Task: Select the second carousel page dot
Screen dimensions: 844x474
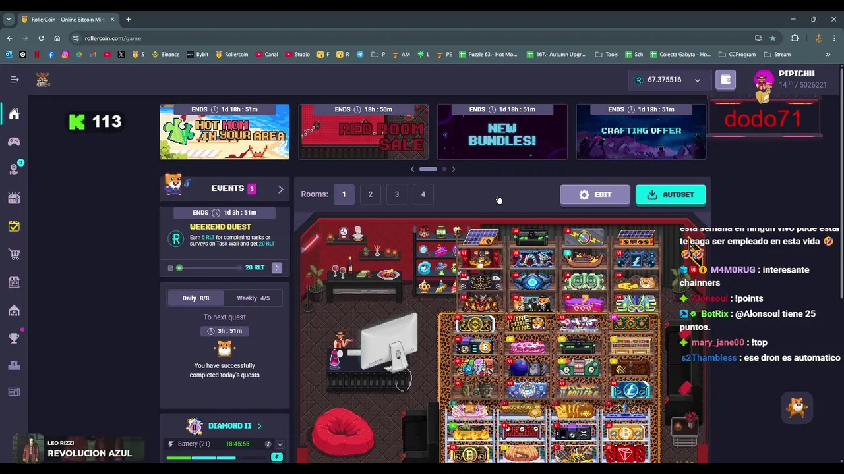Action: point(444,169)
